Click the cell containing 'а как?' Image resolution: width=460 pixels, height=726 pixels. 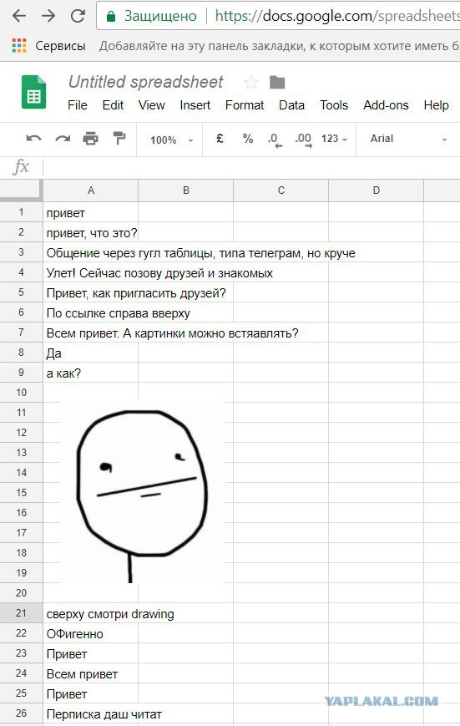[x=91, y=373]
